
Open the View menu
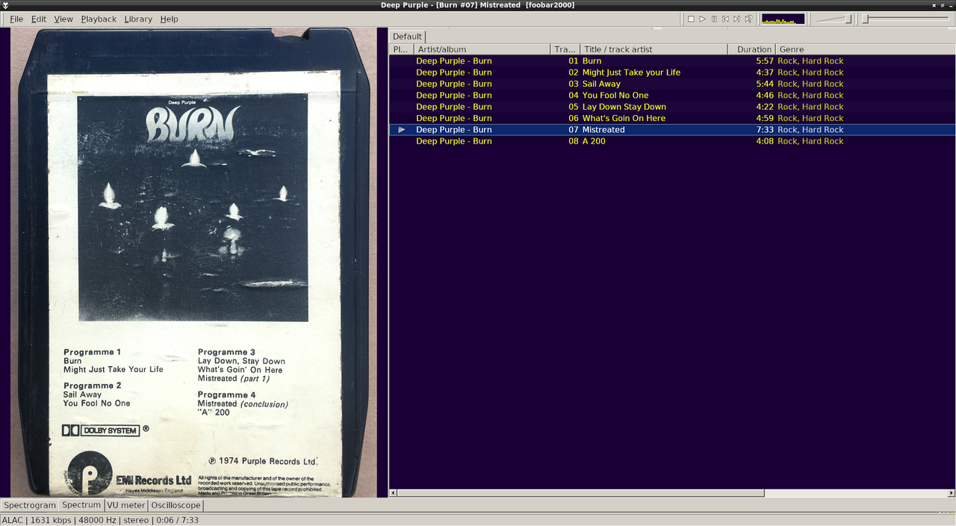(x=63, y=19)
